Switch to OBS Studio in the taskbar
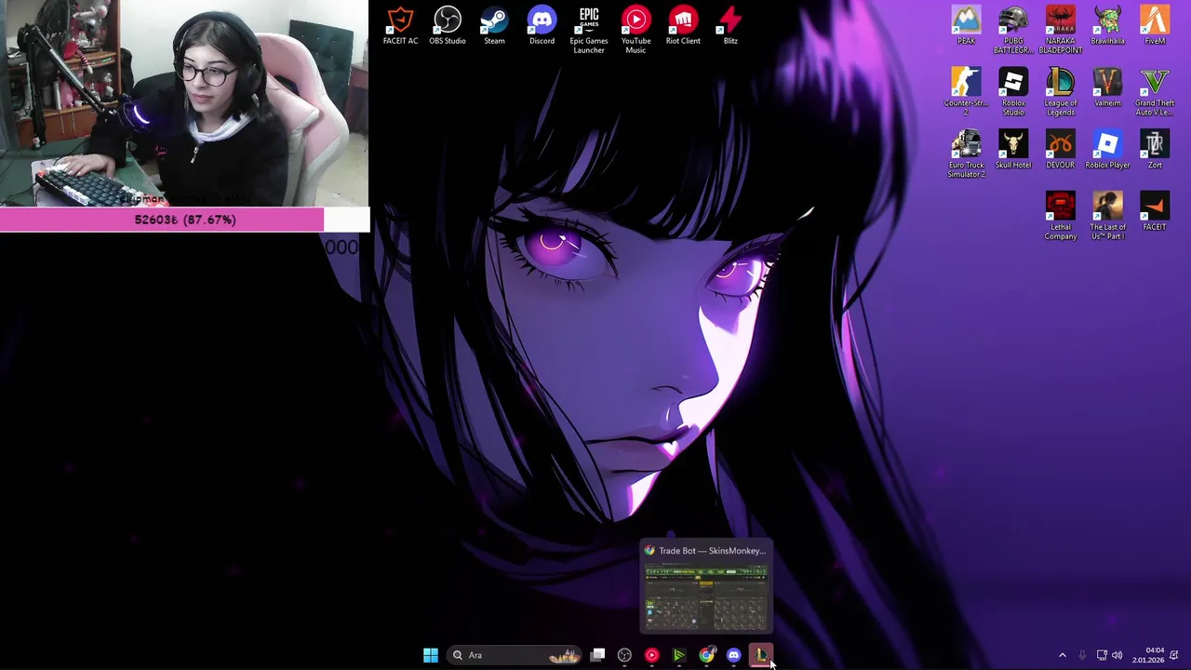The height and width of the screenshot is (670, 1191). 624,655
